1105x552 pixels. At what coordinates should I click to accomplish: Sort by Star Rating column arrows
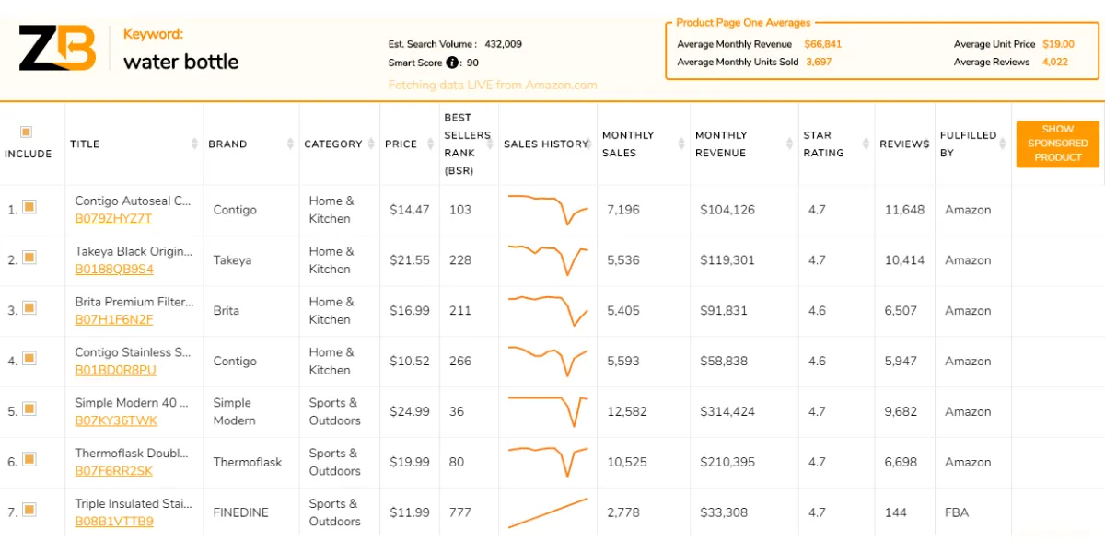pyautogui.click(x=866, y=144)
